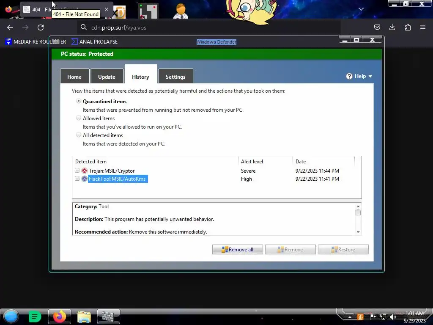Select the HackTool:MSIL/AutoKms entry
This screenshot has width=433, height=325.
(118, 179)
